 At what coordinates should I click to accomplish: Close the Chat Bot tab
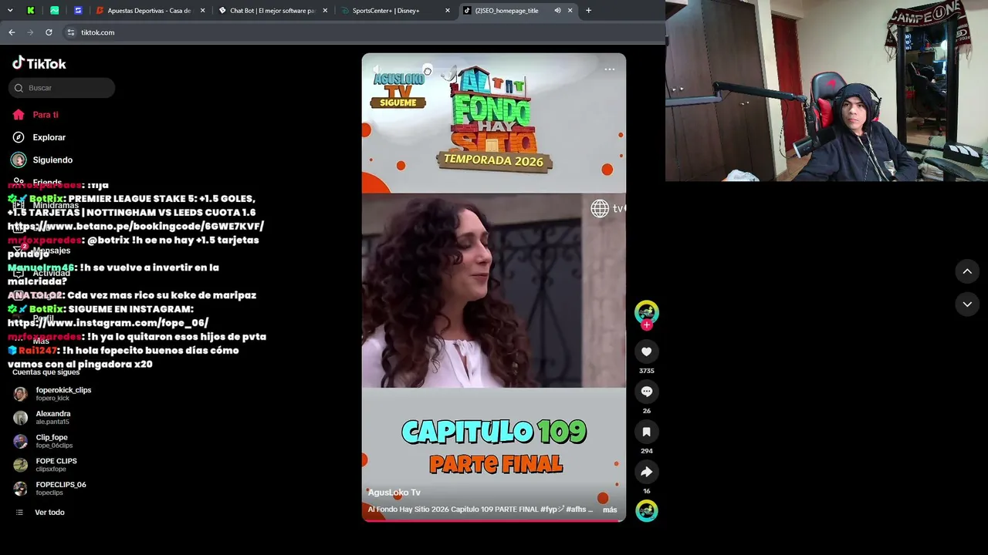click(325, 11)
